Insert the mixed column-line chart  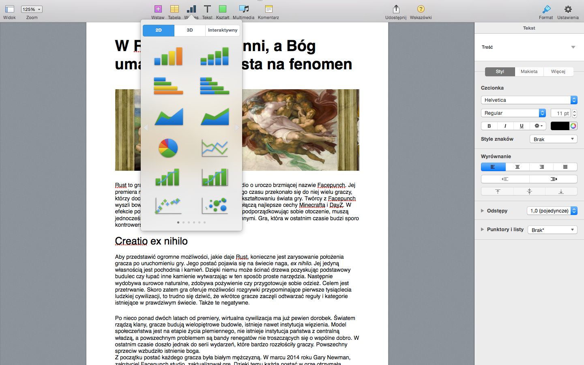(168, 177)
